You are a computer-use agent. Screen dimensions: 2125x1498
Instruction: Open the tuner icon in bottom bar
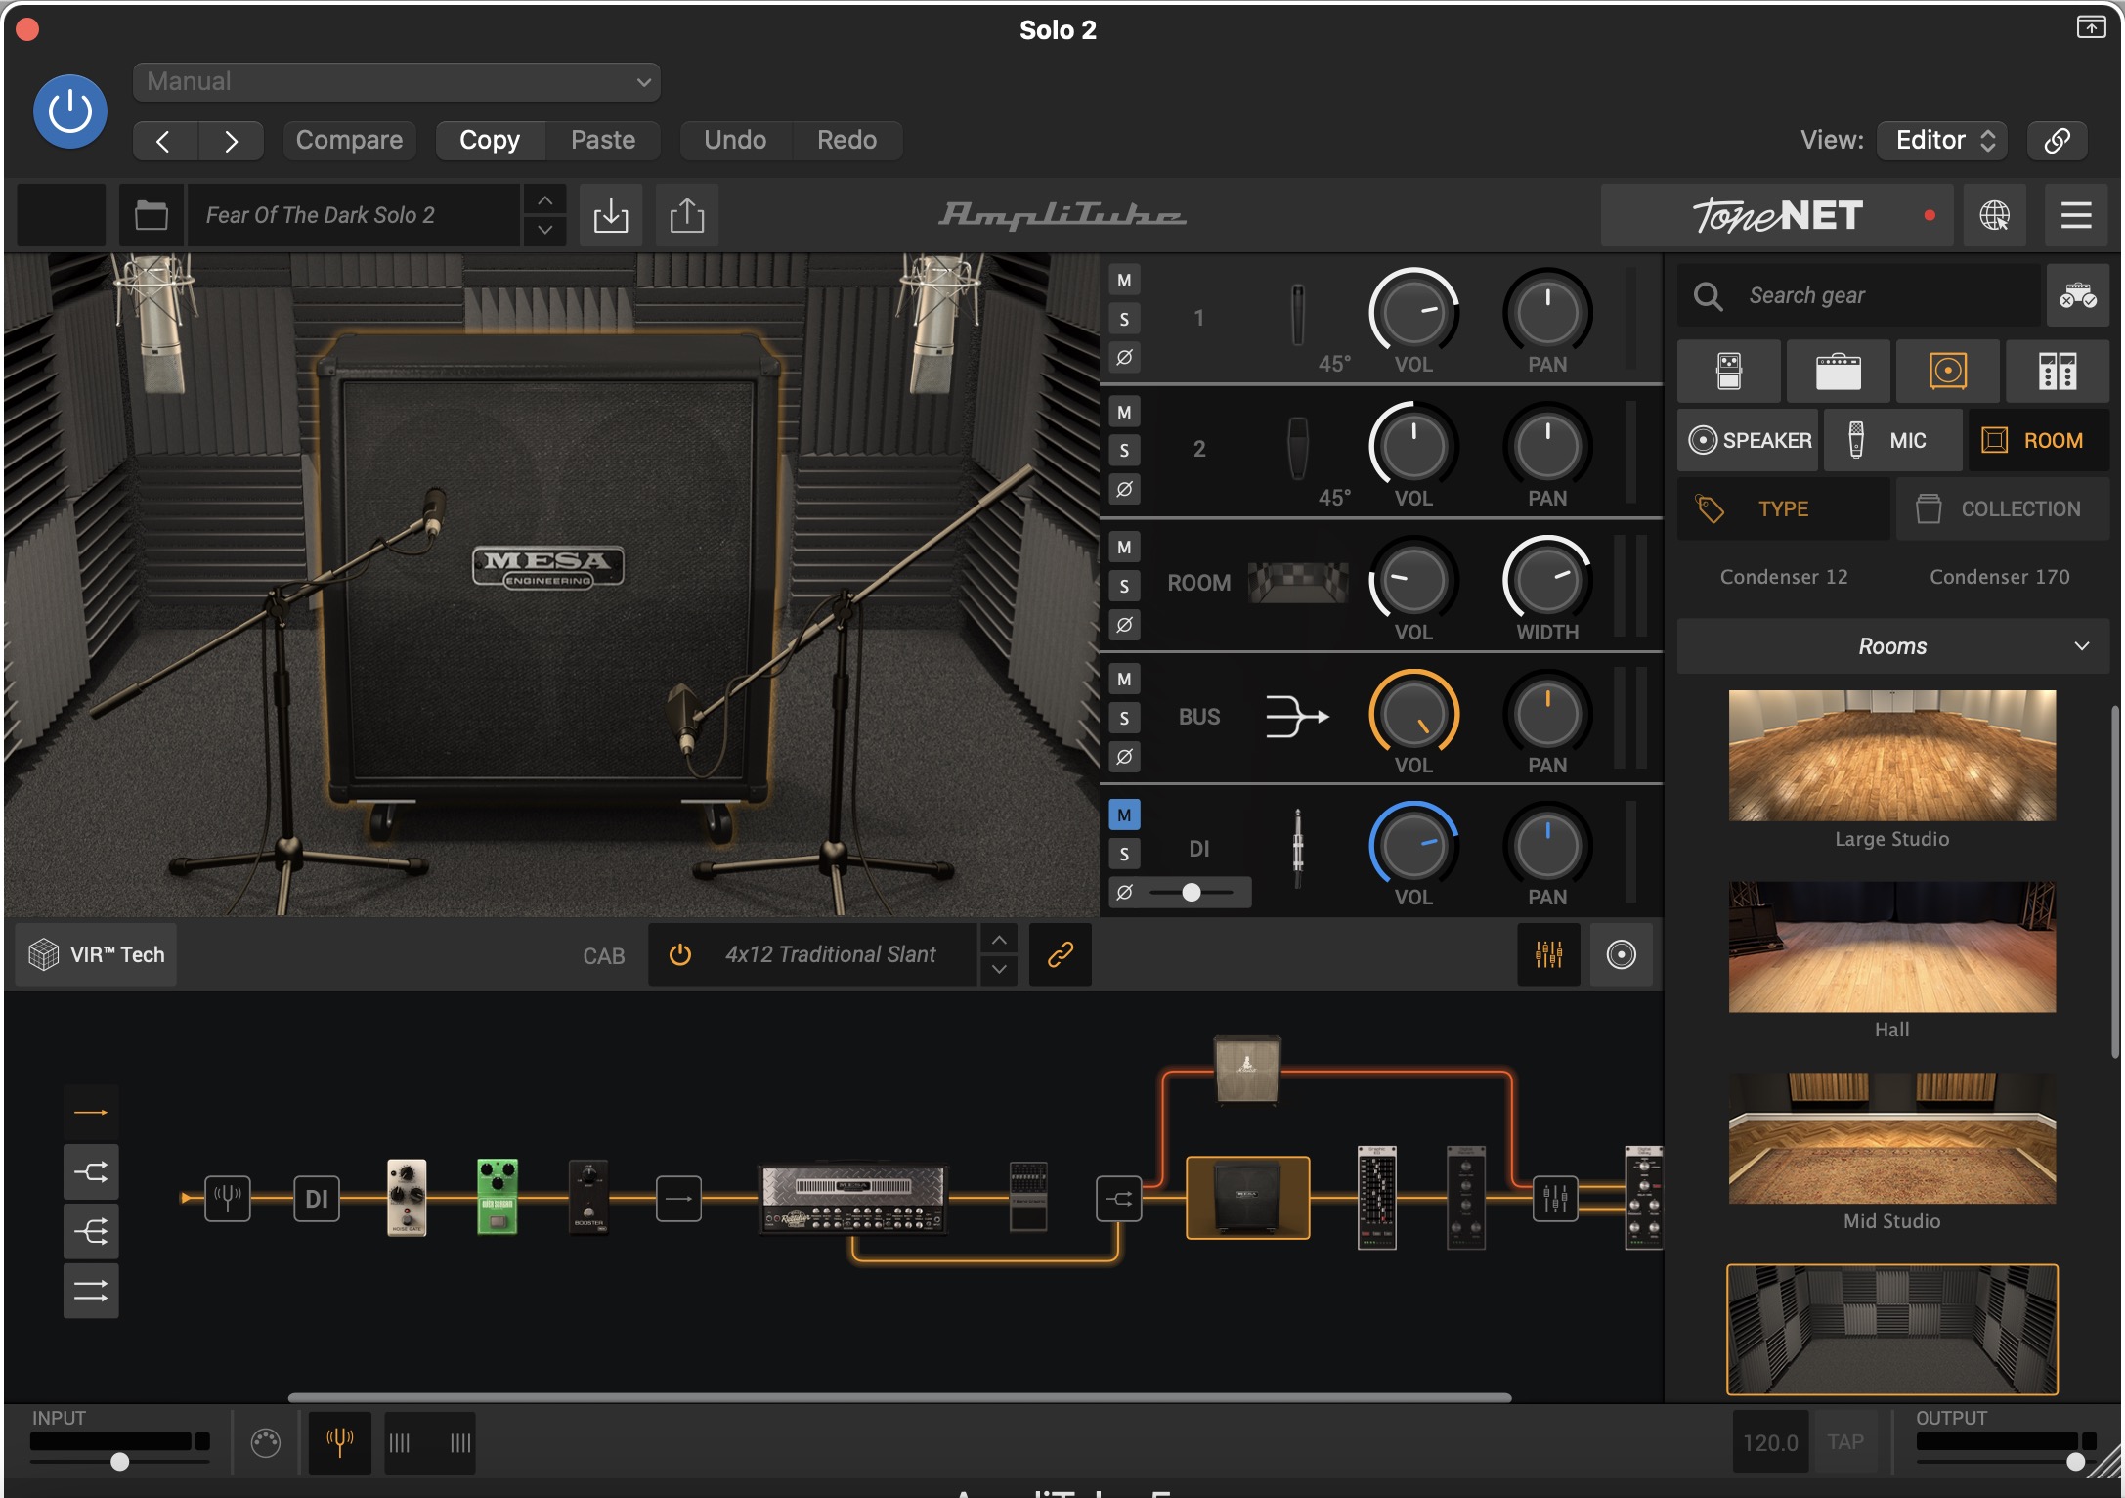[x=339, y=1442]
